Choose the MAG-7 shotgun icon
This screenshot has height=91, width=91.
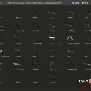tap(17, 77)
